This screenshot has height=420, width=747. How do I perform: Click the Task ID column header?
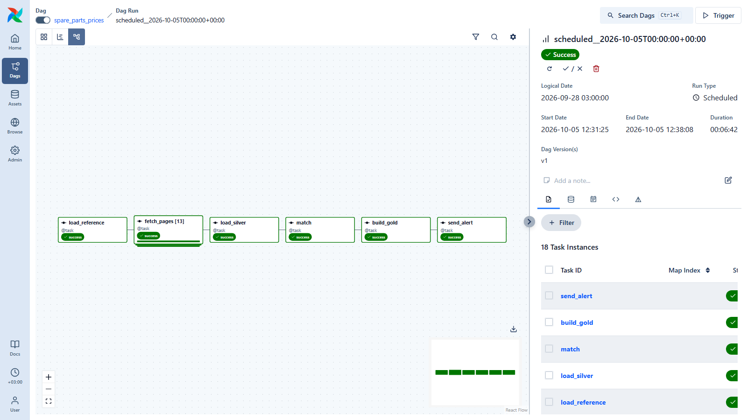tap(571, 270)
